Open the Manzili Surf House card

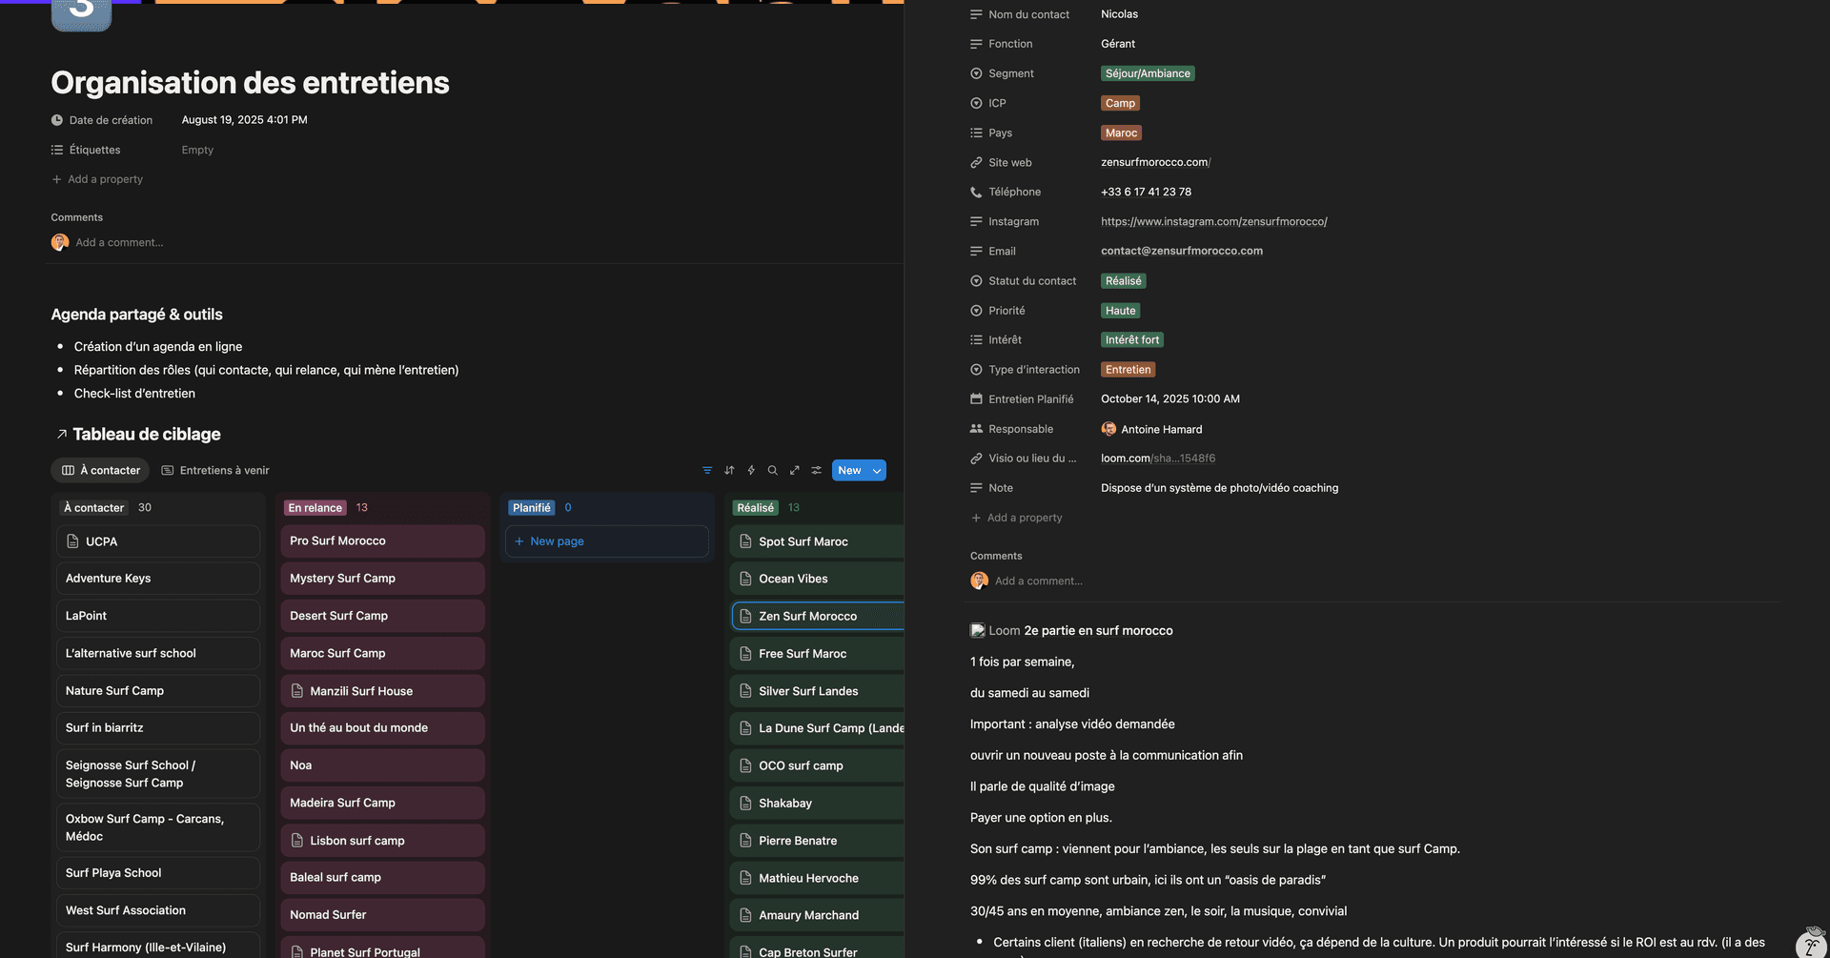tap(382, 691)
